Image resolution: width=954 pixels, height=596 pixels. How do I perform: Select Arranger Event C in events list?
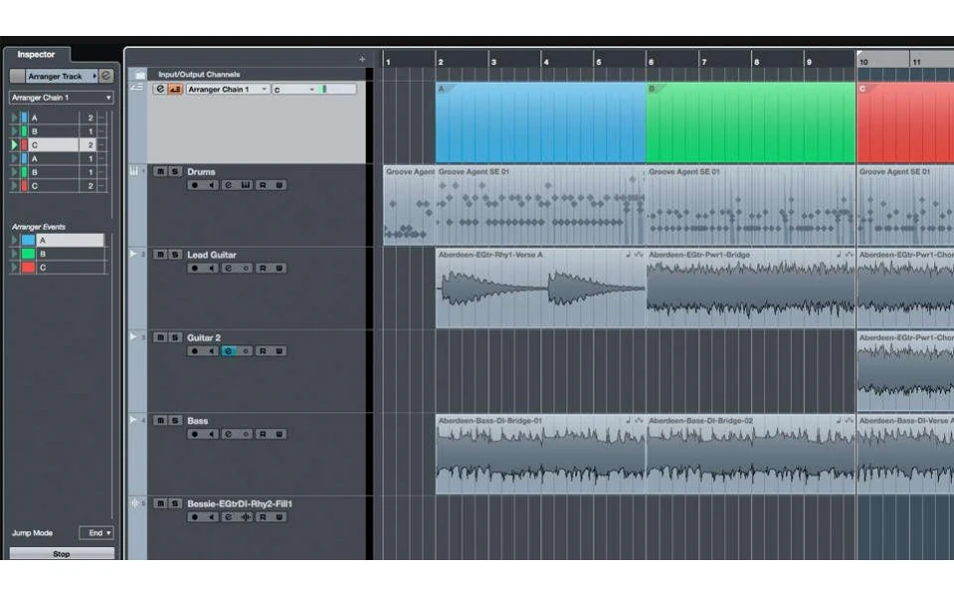click(x=70, y=268)
